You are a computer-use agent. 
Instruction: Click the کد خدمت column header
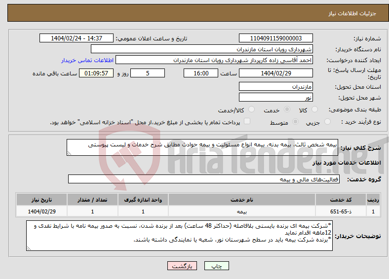click(x=341, y=200)
